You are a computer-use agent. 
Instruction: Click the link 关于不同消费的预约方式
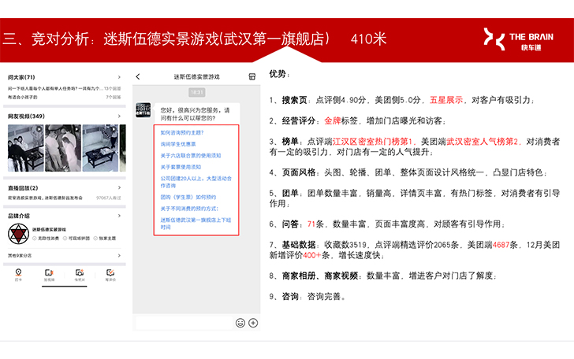coord(189,209)
